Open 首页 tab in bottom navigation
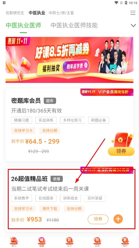Viewport: 139px width, 248px height. 14,242
